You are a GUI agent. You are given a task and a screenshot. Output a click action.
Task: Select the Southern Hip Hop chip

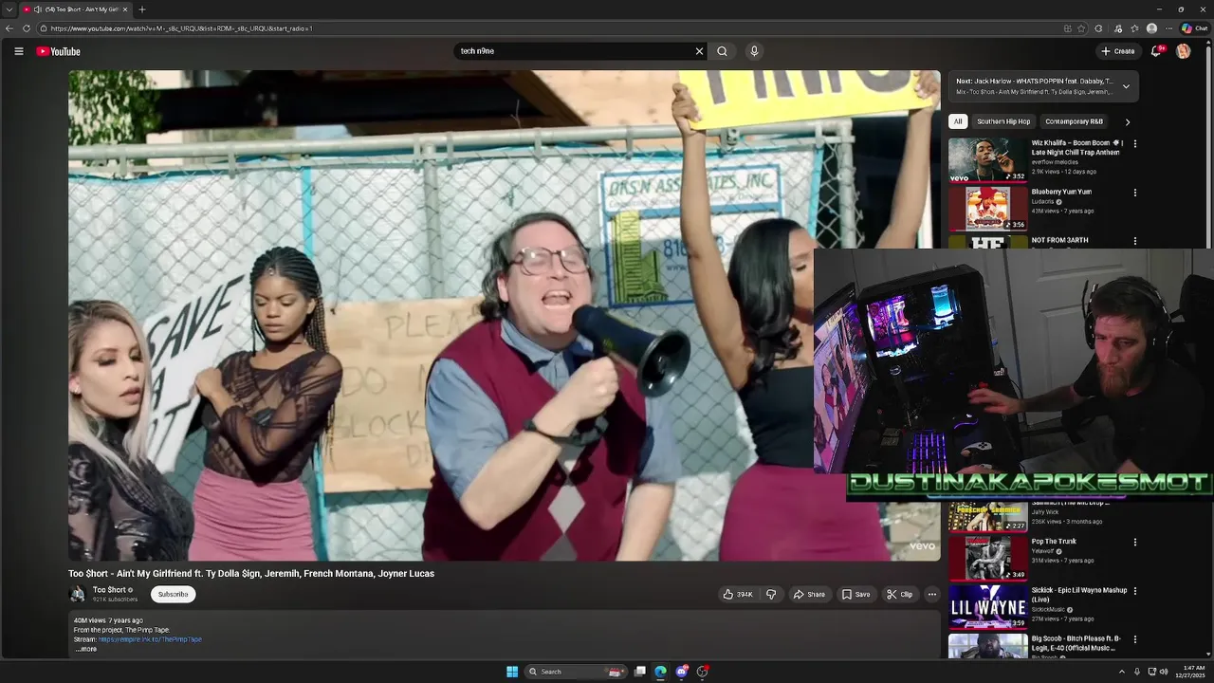pyautogui.click(x=1003, y=121)
